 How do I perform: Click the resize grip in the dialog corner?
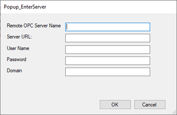pyautogui.click(x=174, y=112)
